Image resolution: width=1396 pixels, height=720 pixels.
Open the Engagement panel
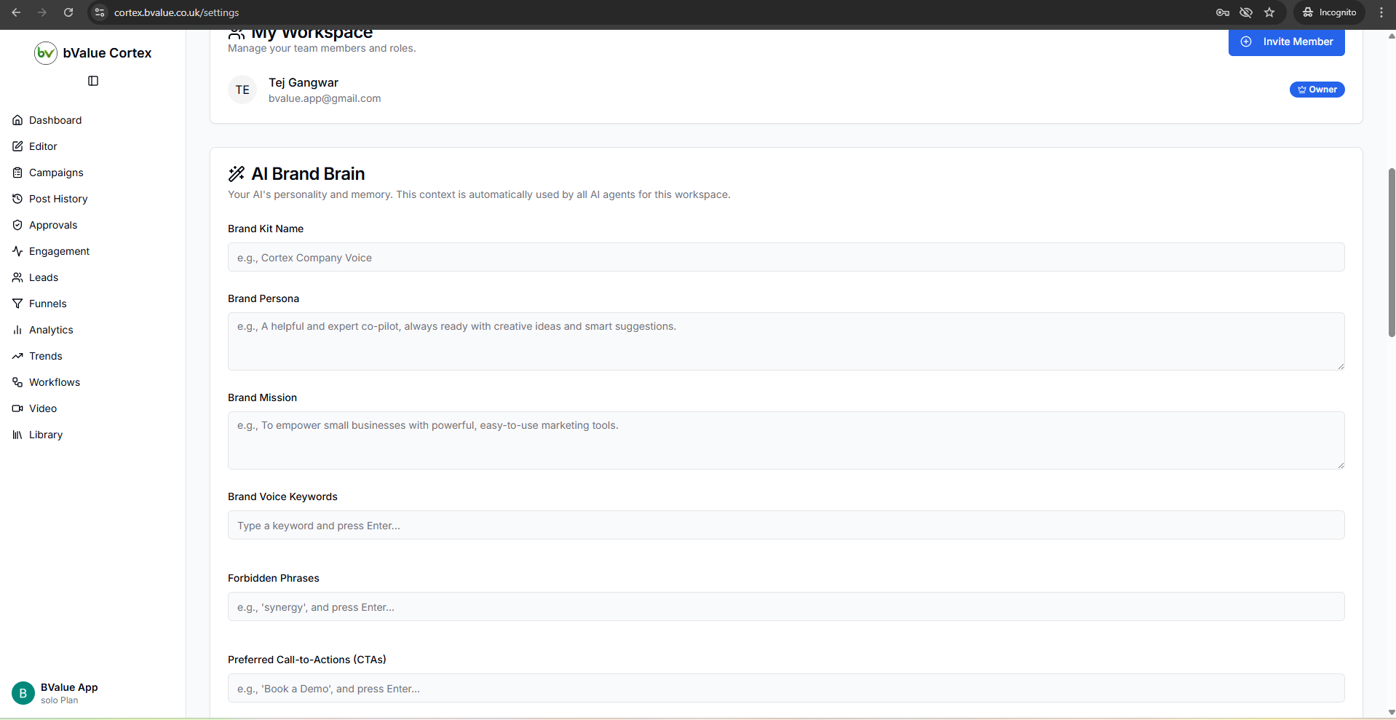59,251
